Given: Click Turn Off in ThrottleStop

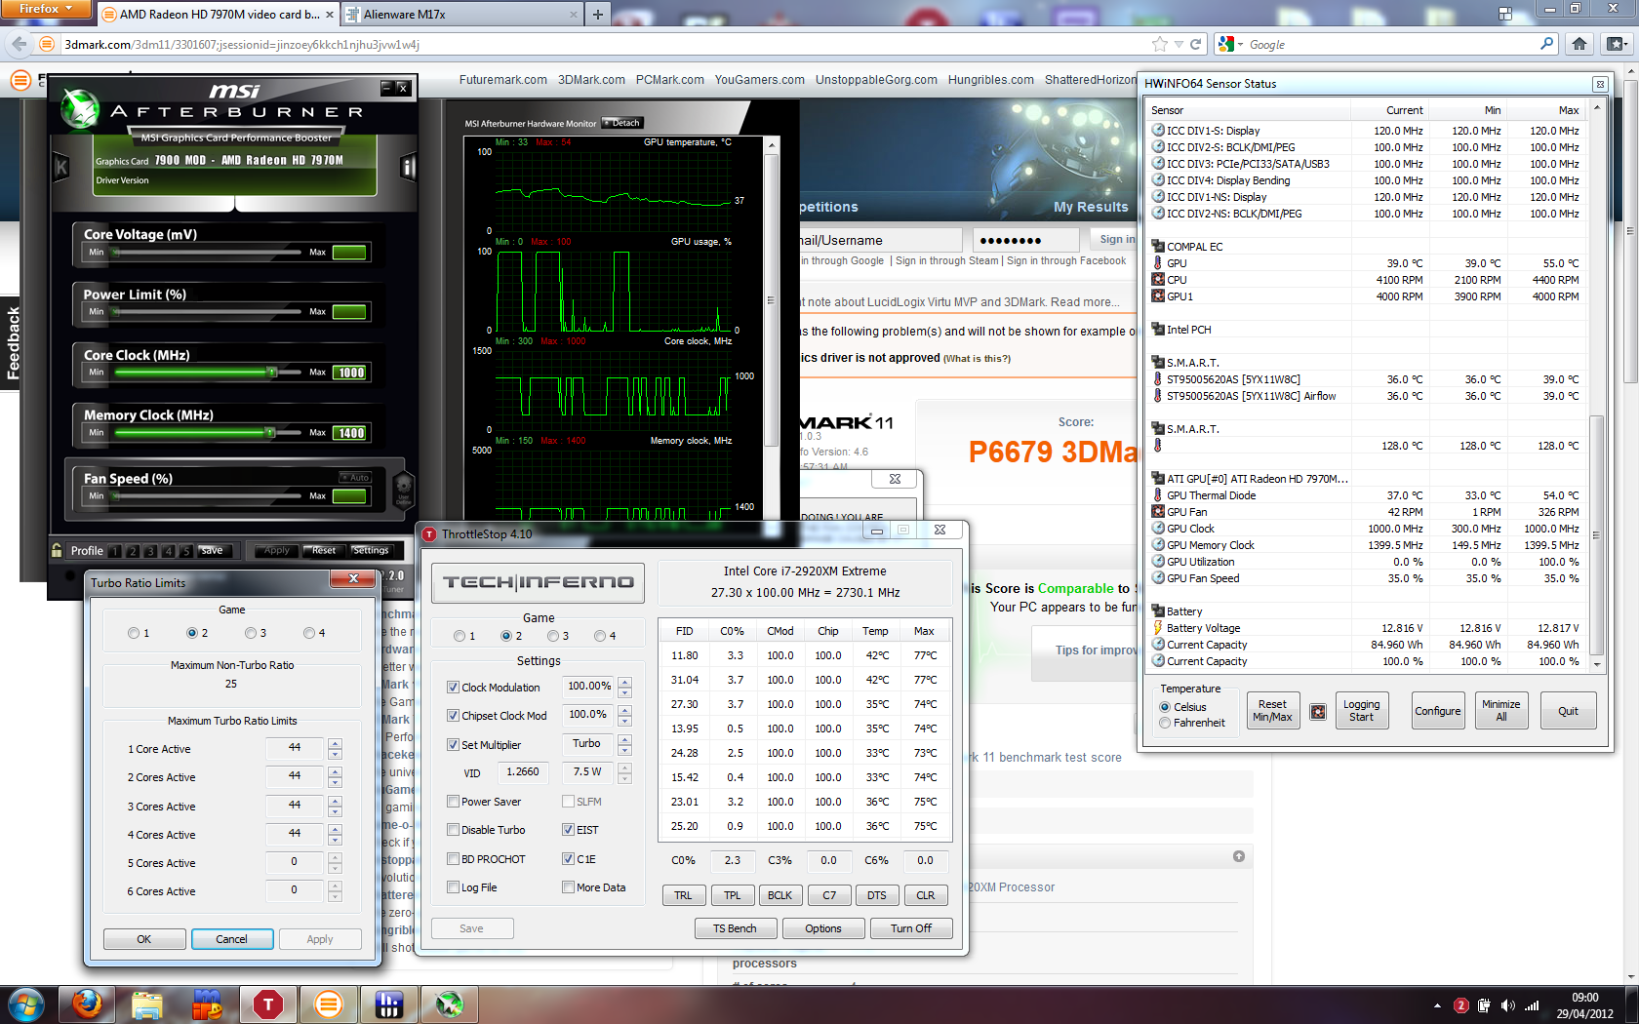Looking at the screenshot, I should (x=910, y=928).
